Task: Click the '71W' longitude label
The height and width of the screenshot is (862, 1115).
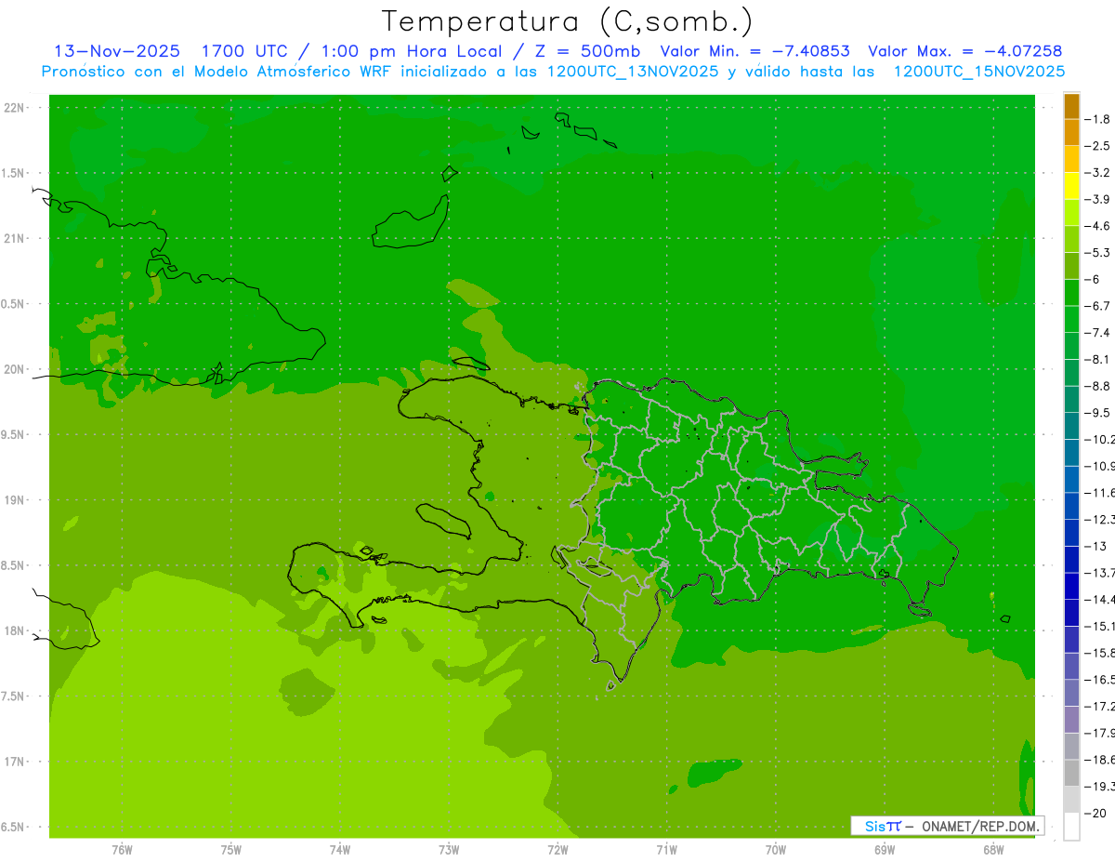Action: (666, 849)
